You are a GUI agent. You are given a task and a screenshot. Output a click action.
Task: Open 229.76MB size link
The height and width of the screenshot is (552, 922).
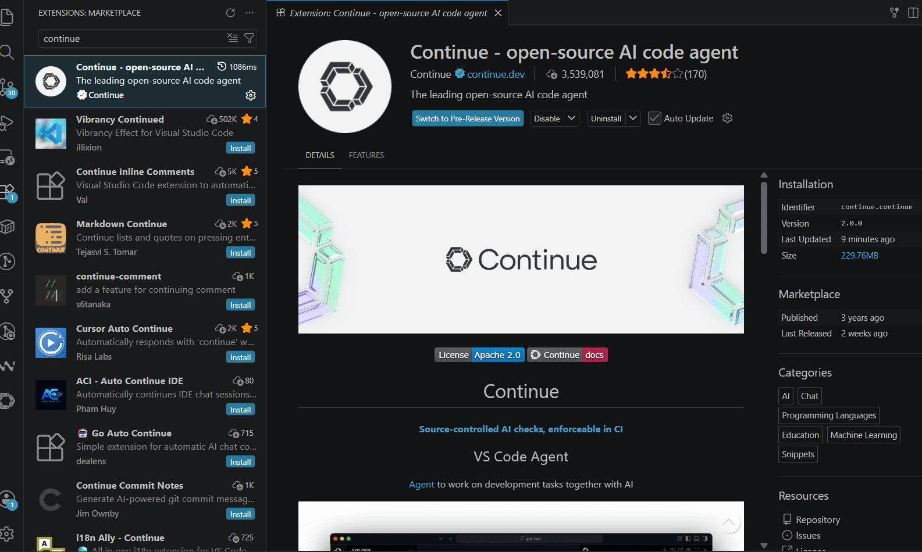[859, 256]
